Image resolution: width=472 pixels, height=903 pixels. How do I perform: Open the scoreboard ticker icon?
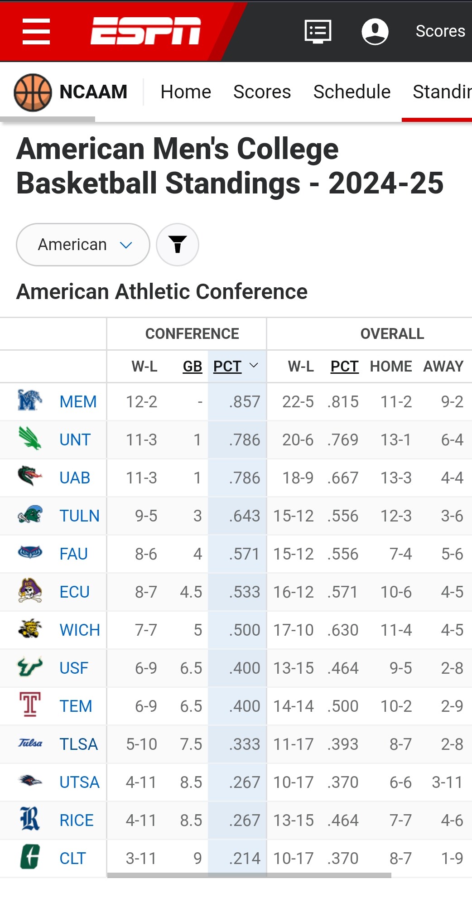point(318,31)
